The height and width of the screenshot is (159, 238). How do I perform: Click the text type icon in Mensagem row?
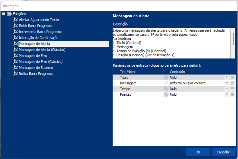(166, 83)
